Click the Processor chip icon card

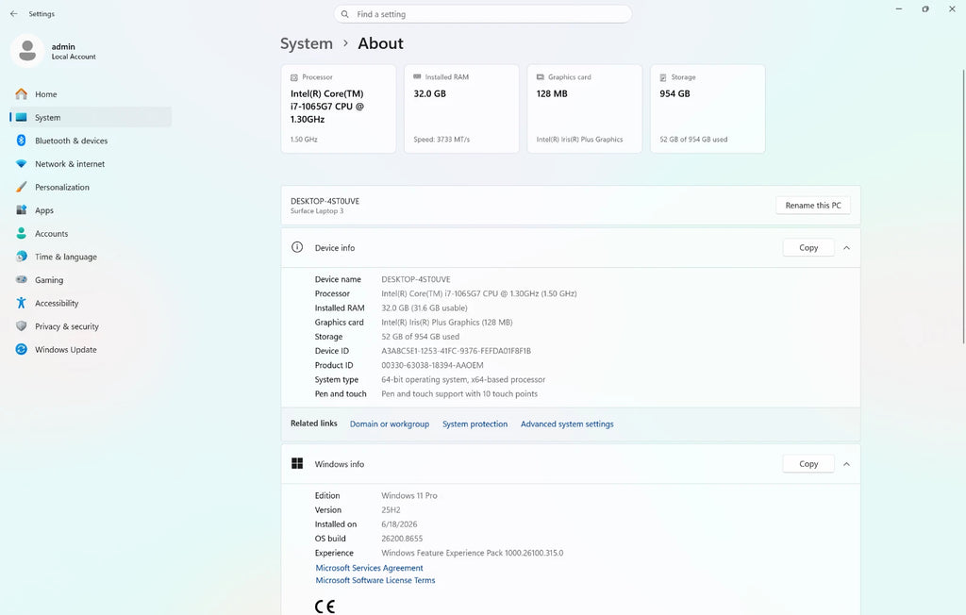tap(294, 77)
